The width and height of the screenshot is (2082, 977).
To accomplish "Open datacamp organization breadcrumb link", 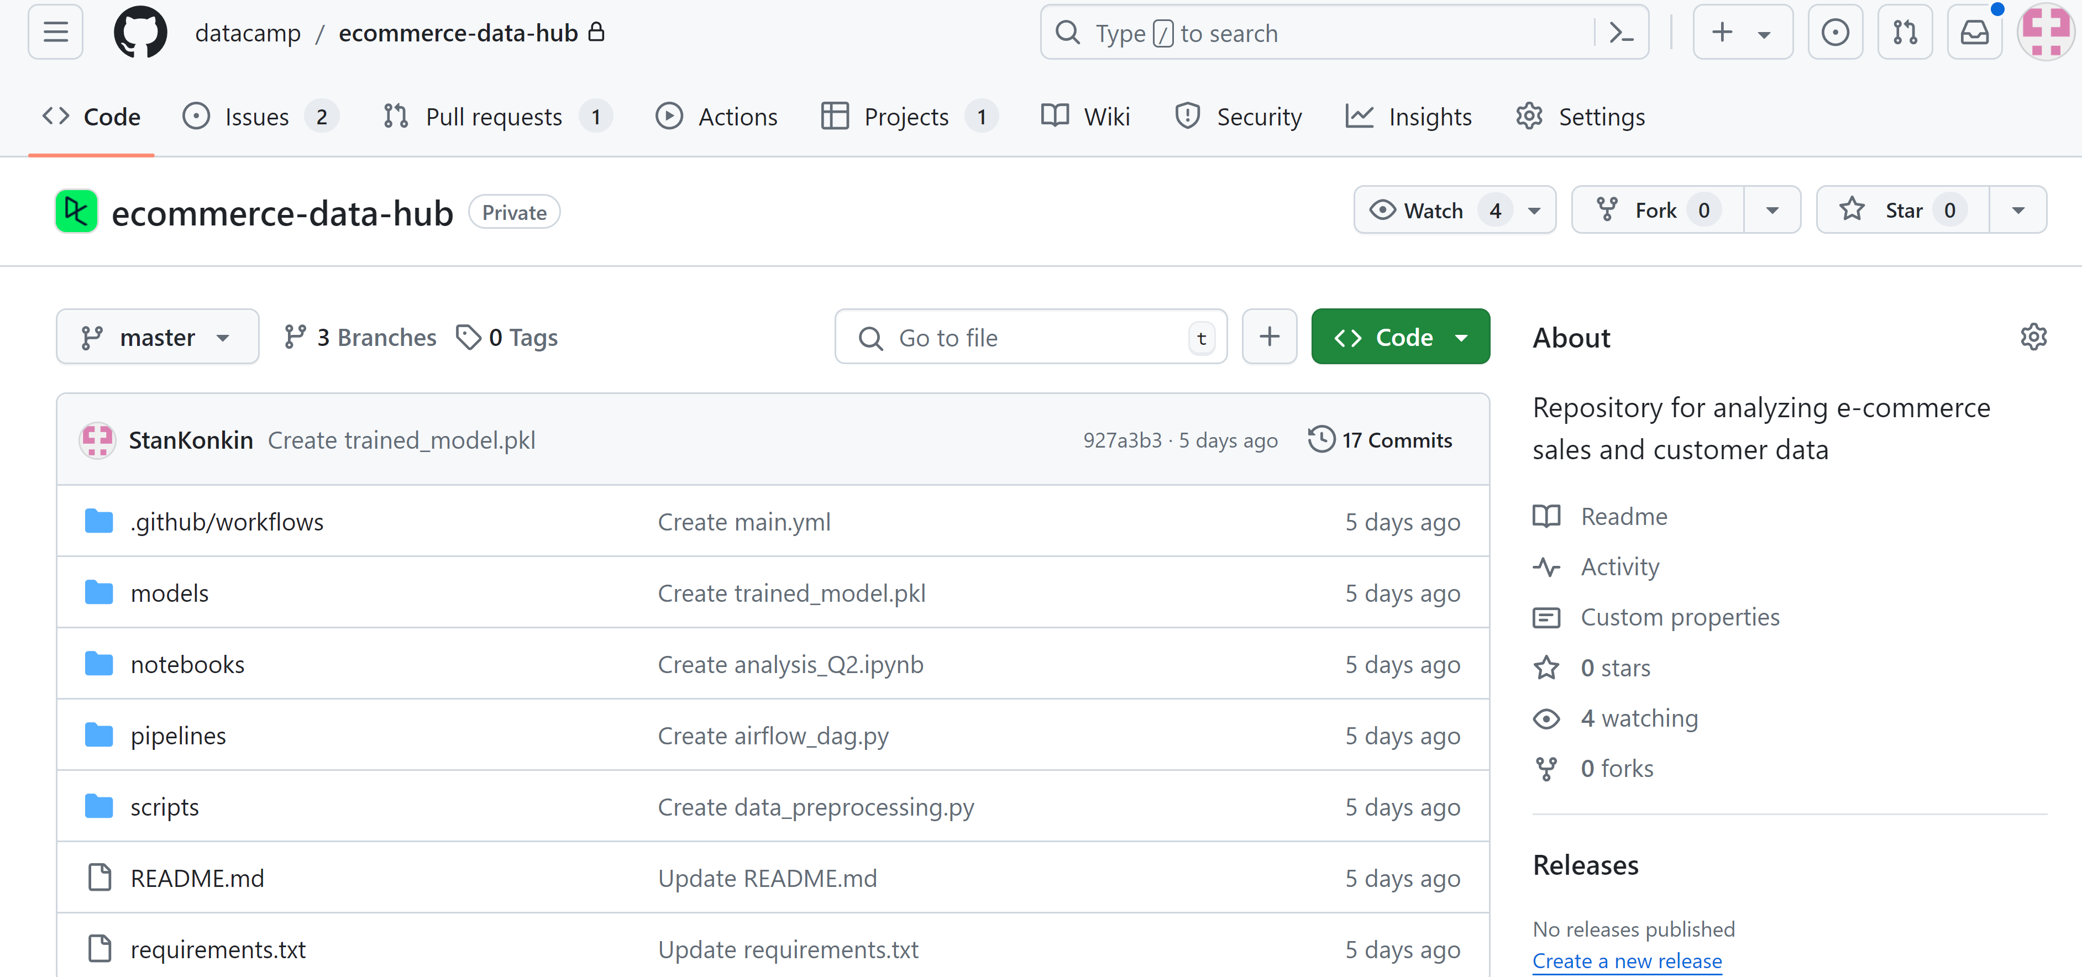I will 247,32.
